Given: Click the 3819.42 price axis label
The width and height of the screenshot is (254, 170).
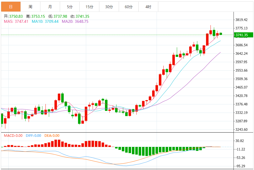Looking at the screenshot, I should (242, 20).
